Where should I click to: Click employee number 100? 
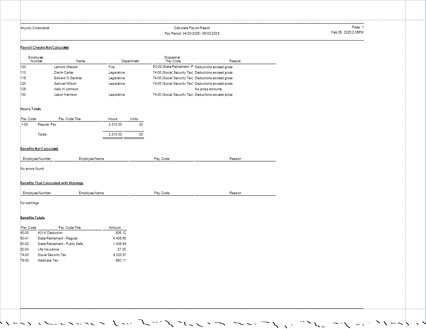(x=23, y=67)
